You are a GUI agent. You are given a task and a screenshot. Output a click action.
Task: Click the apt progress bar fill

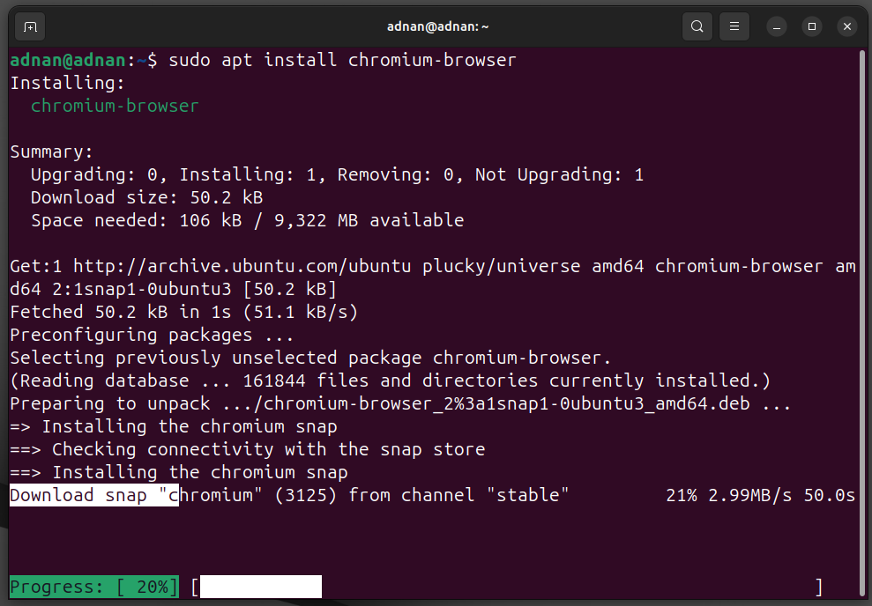(x=261, y=587)
